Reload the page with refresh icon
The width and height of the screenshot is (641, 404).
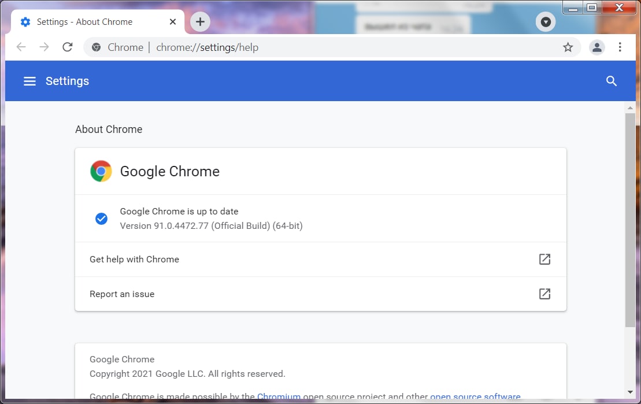point(68,47)
